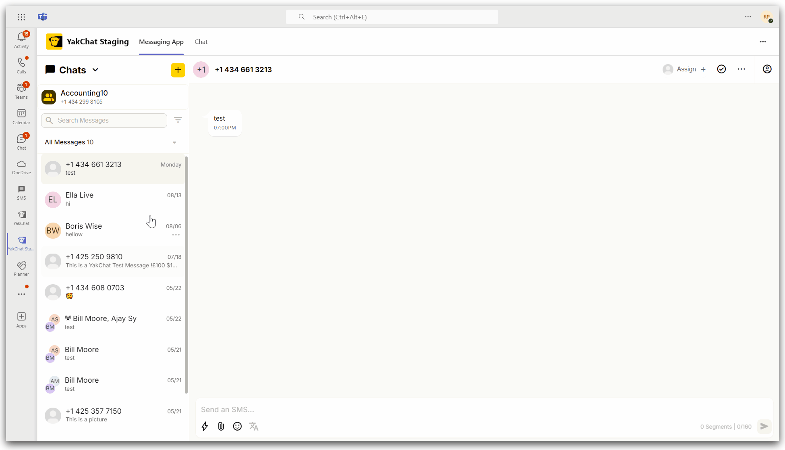Attach a file with paperclip icon

[221, 426]
